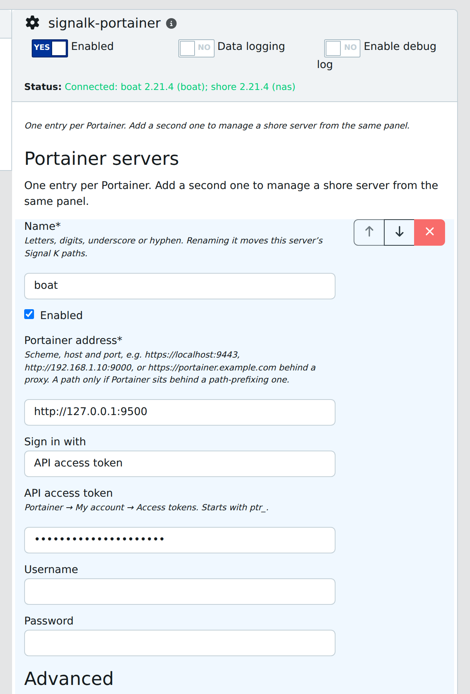Focus the Username input field
Viewport: 470px width, 694px height.
tap(180, 591)
